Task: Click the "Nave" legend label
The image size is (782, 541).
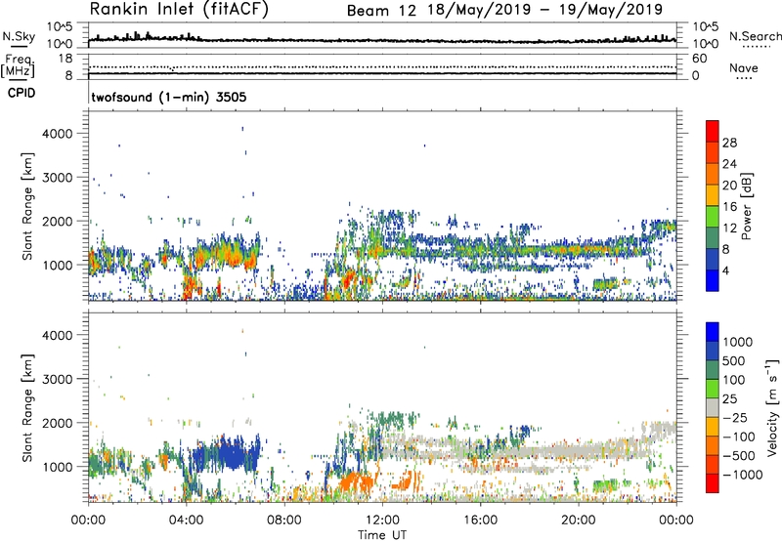Action: click(x=744, y=68)
